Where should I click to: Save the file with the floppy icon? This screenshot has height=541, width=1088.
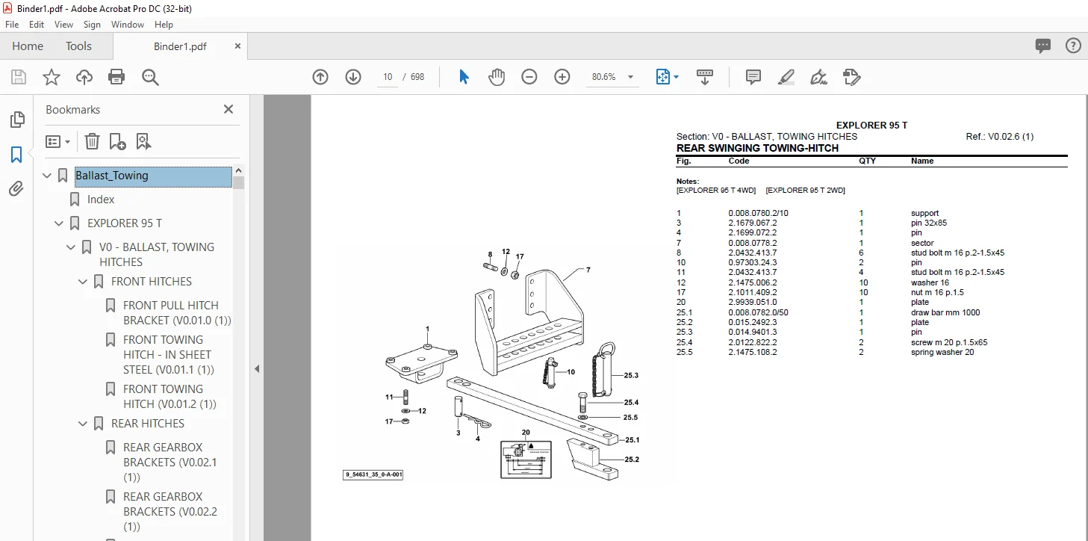click(19, 77)
